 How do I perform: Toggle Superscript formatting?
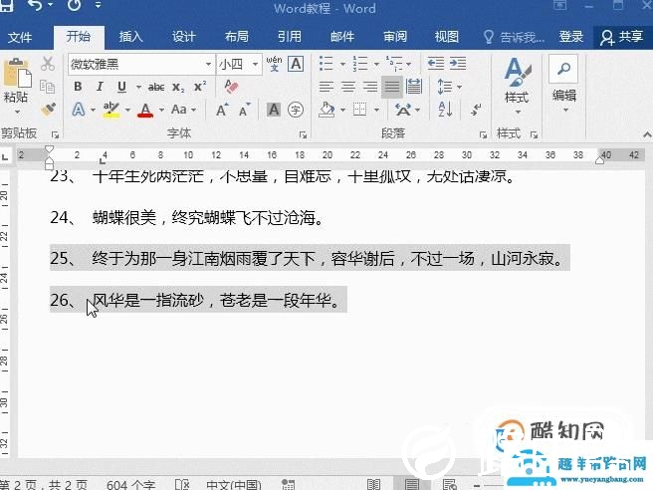(200, 87)
